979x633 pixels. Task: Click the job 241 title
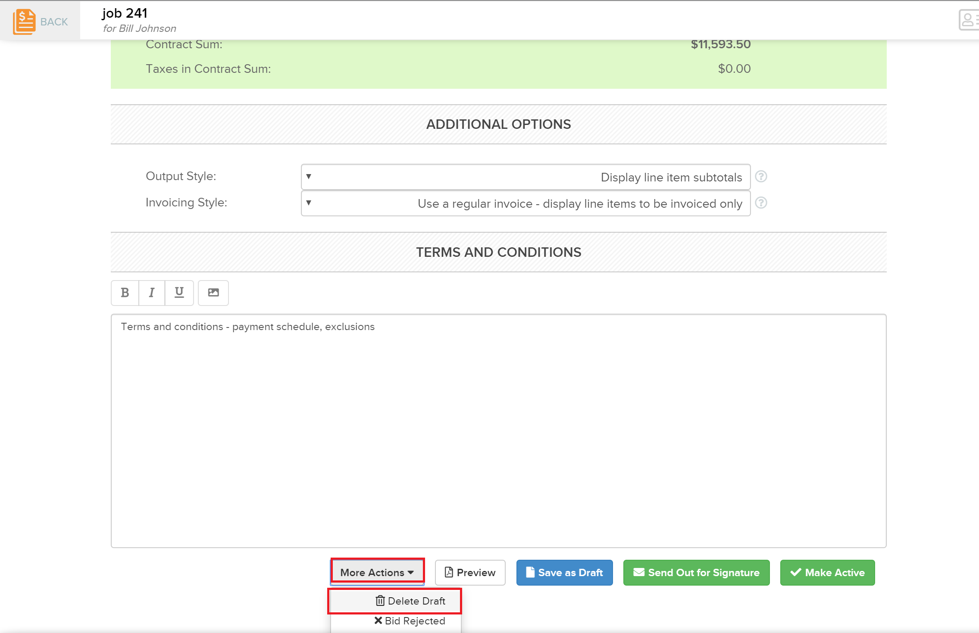125,13
